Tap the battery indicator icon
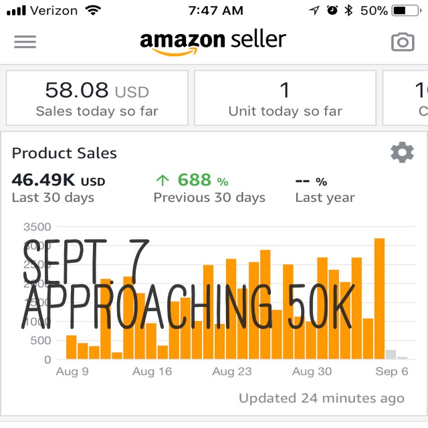The height and width of the screenshot is (428, 428). coord(407,11)
